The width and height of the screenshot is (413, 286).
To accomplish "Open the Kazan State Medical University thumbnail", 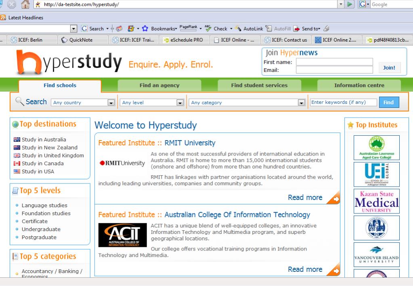I will 376,201.
